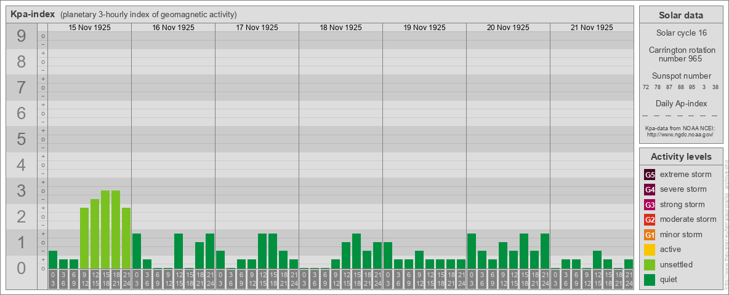This screenshot has height=295, width=729.
Task: Click the 19 Nov 0–3 green bar
Action: click(x=388, y=255)
